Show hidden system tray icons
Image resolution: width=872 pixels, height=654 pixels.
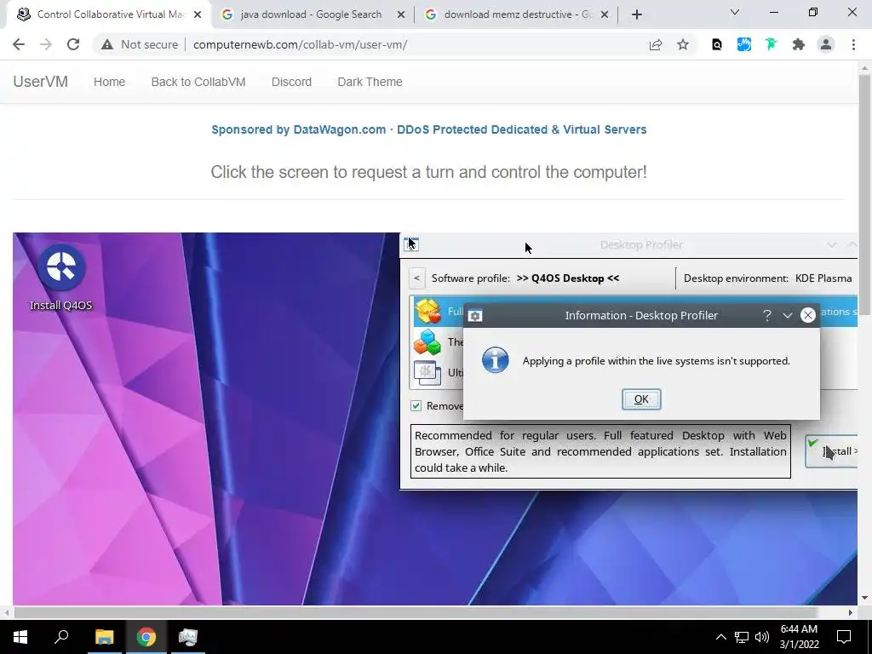click(720, 637)
